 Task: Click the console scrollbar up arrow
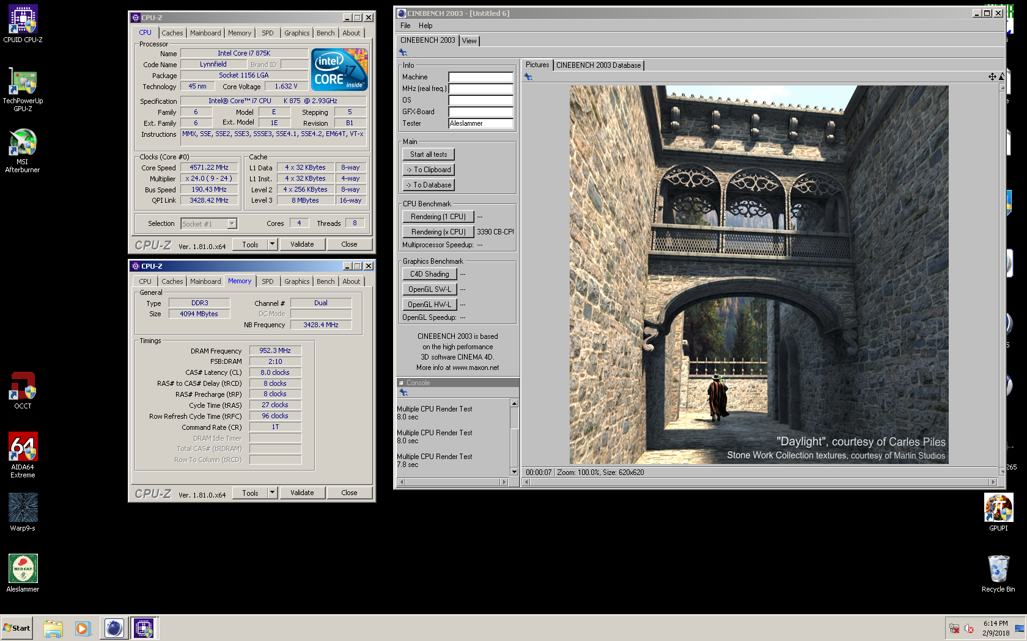(x=514, y=404)
